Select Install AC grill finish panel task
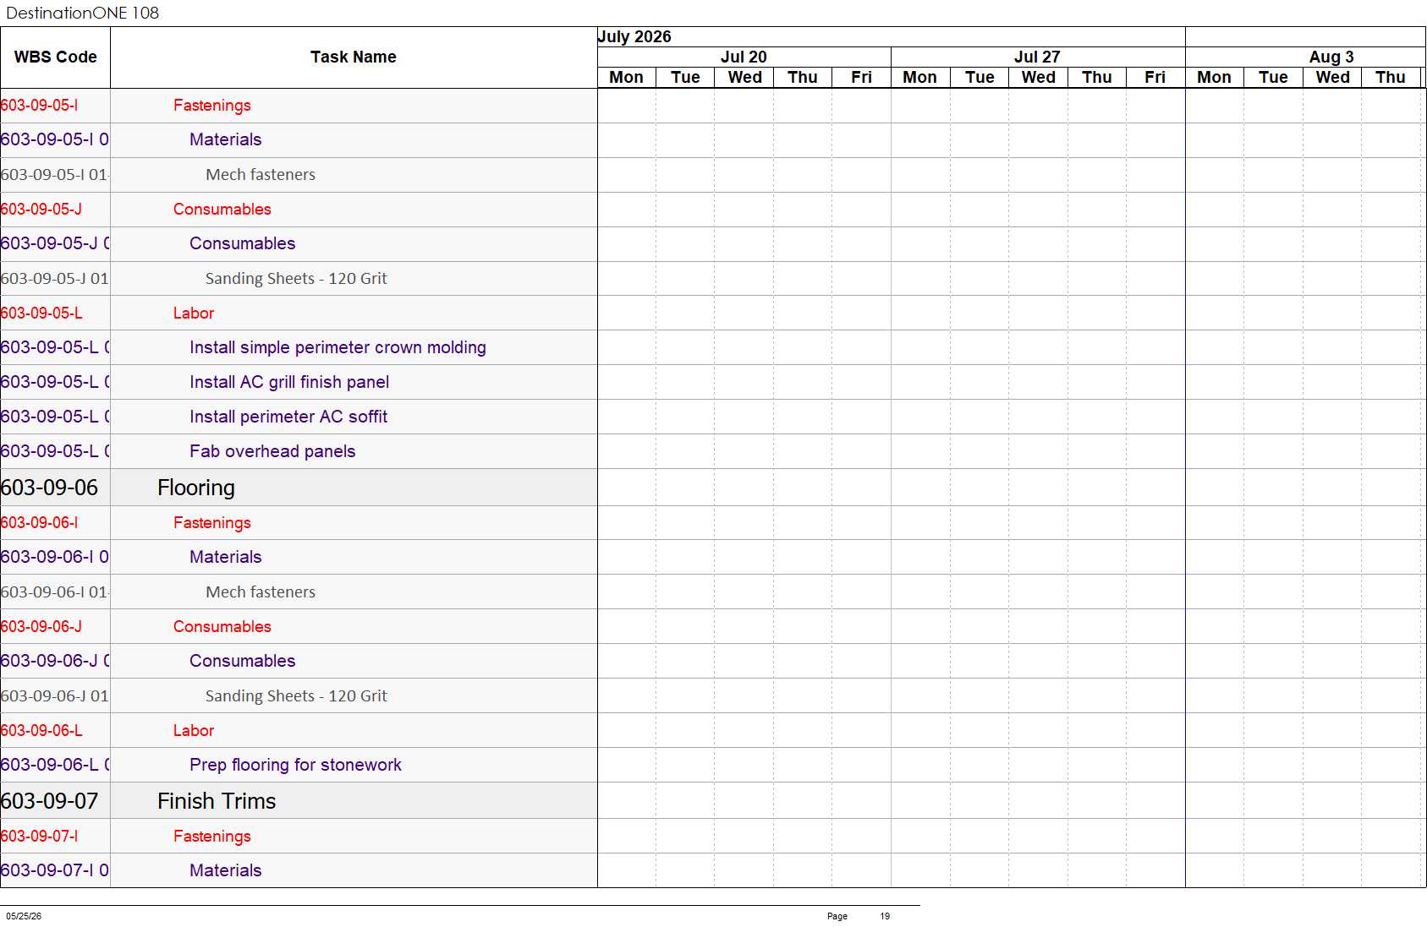 (289, 382)
